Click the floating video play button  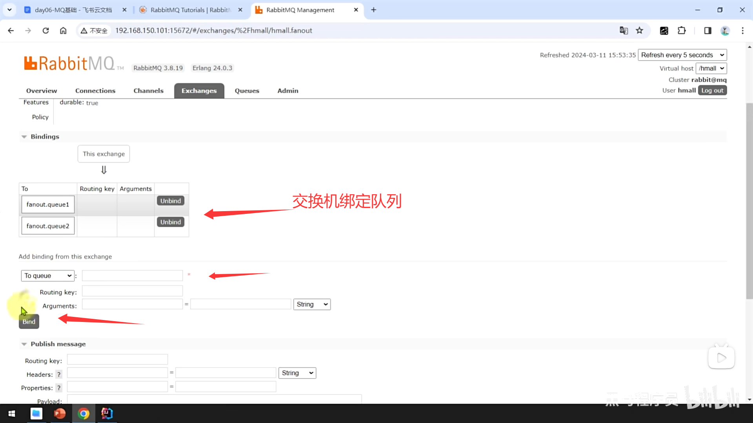721,358
